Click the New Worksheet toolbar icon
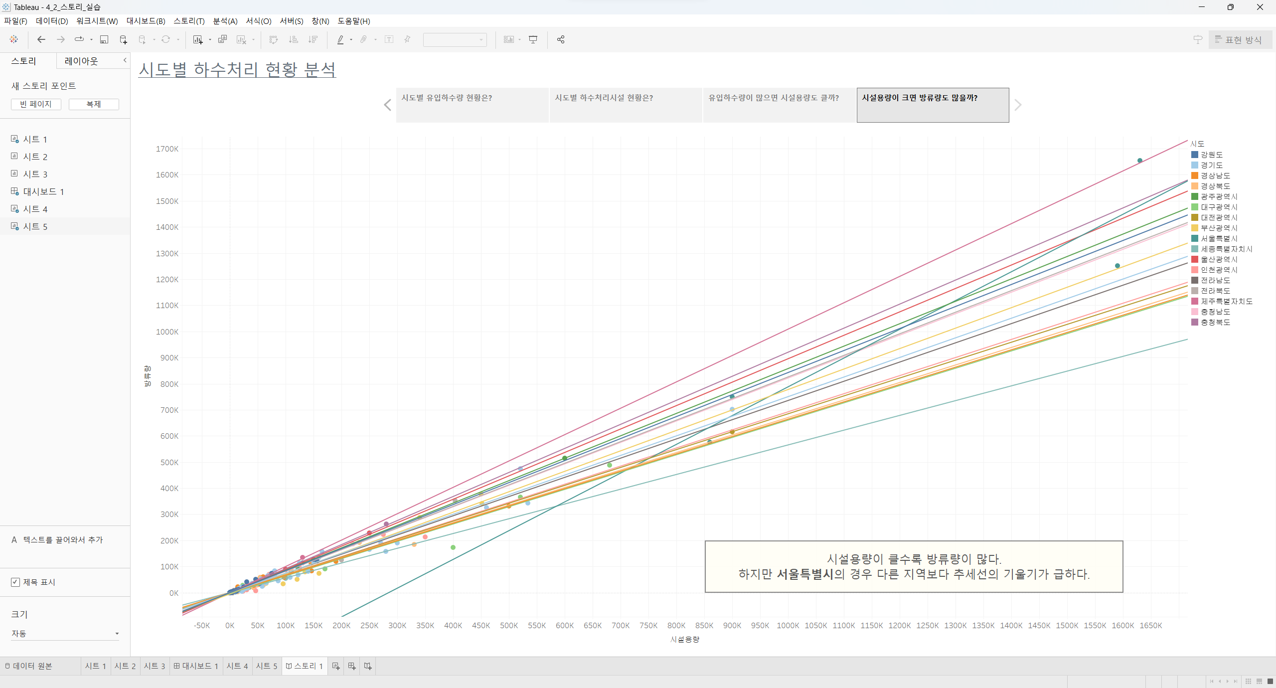The width and height of the screenshot is (1276, 688). [198, 39]
